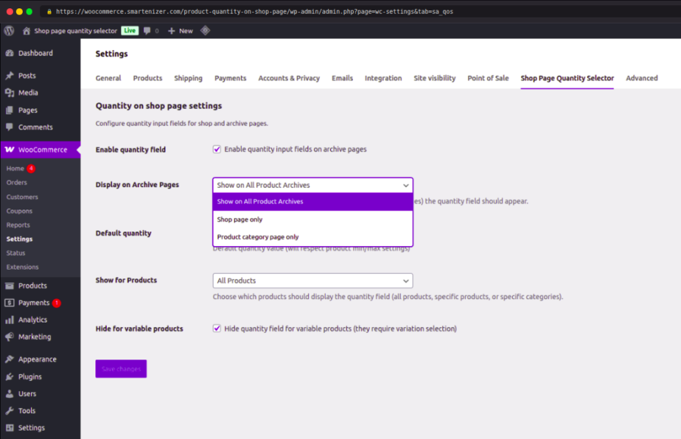Click the Save changes button
The image size is (681, 439).
121,369
